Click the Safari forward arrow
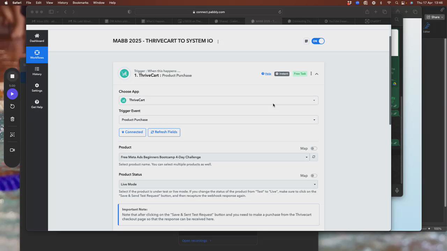447x251 pixels. pyautogui.click(x=73, y=12)
